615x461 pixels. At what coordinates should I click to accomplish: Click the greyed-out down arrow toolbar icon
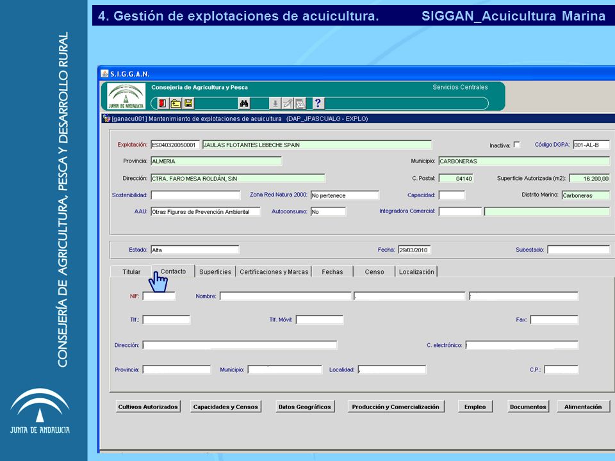pyautogui.click(x=275, y=104)
